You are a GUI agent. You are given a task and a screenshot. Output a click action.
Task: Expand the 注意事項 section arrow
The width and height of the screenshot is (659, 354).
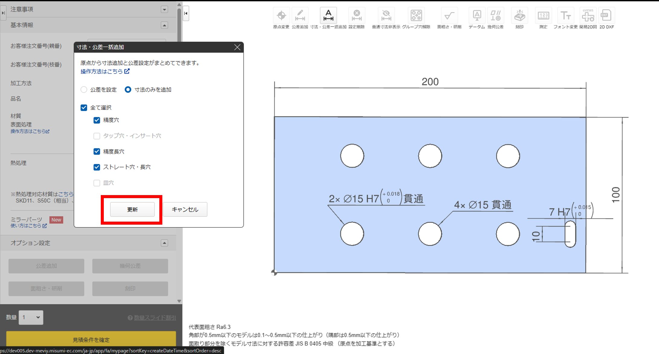(x=164, y=10)
